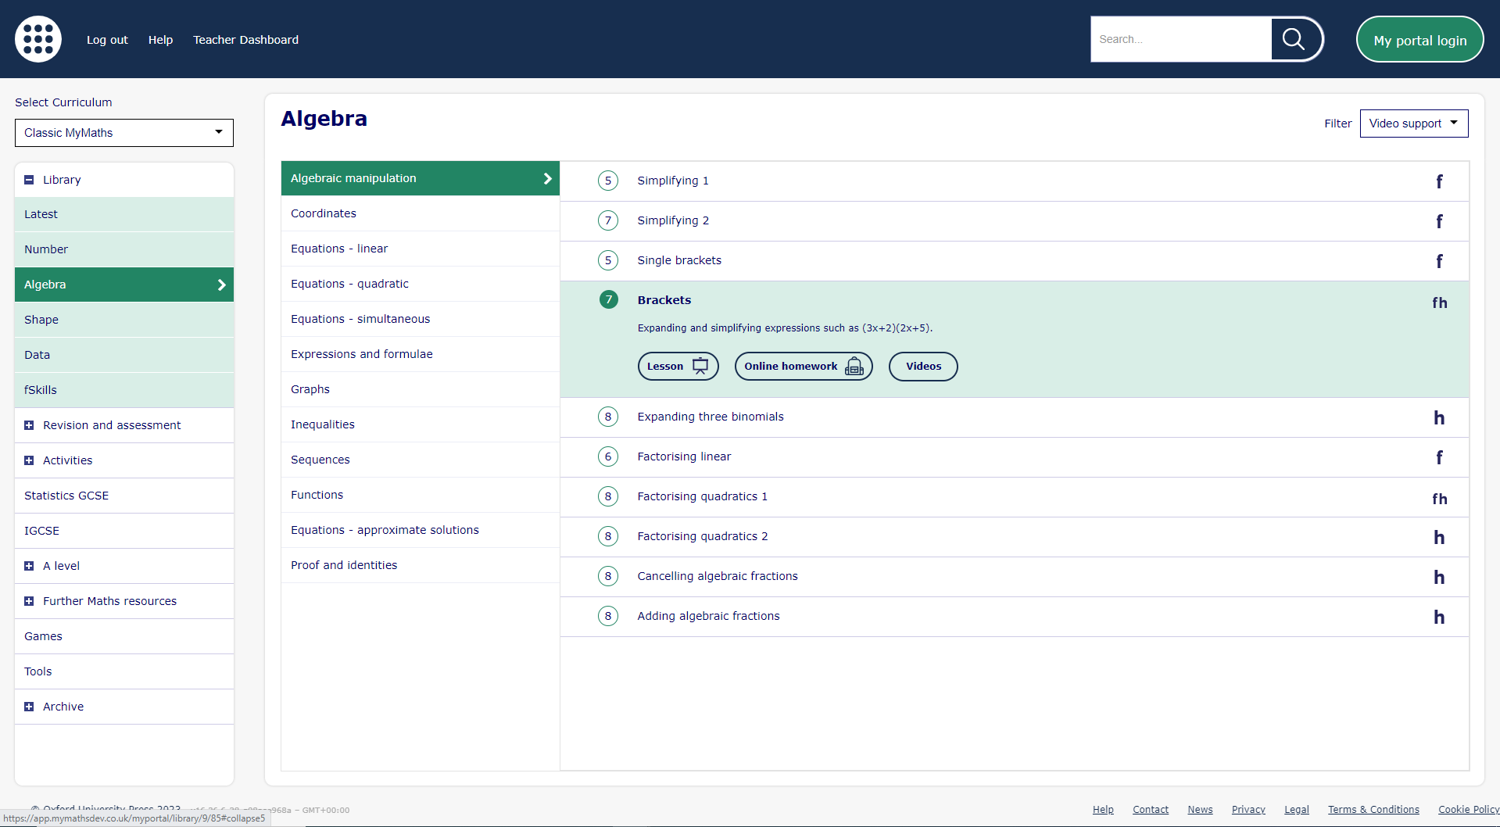This screenshot has width=1500, height=827.
Task: Open the Equations - quadratic topic
Action: click(x=421, y=284)
